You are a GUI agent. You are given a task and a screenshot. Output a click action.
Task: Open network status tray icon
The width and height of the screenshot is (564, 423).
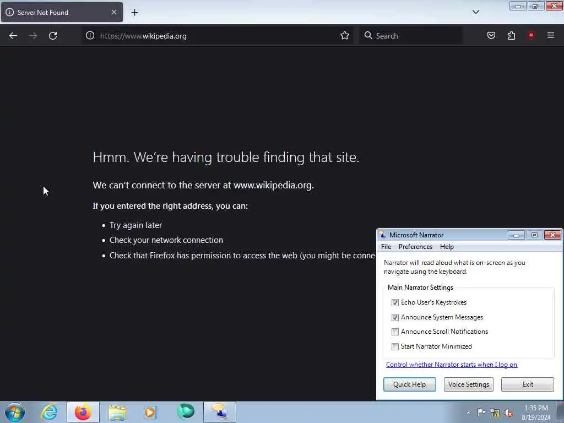[495, 413]
